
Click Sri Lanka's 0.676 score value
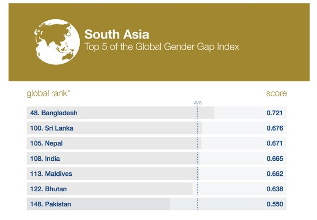pyautogui.click(x=275, y=128)
